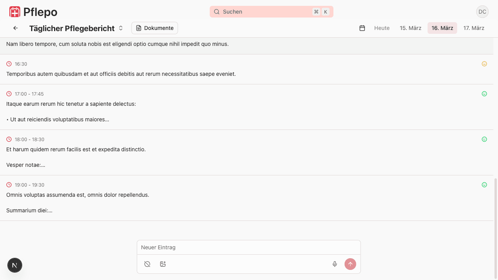Open the Dokumente button
The width and height of the screenshot is (498, 280).
[154, 28]
